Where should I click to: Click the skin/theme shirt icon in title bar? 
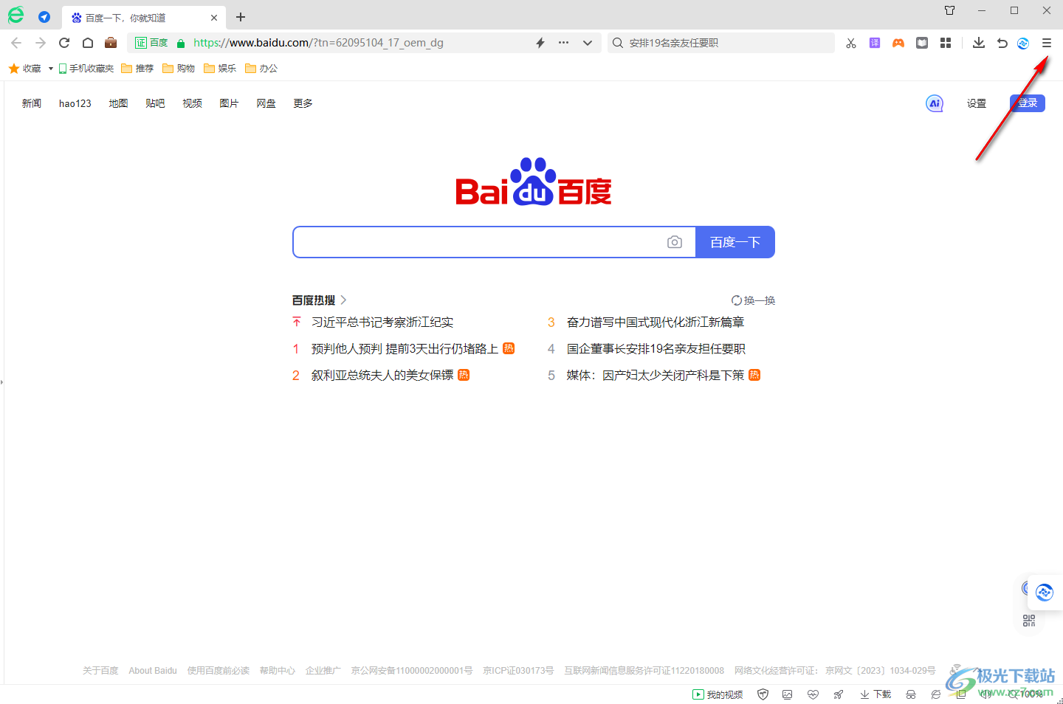point(950,10)
